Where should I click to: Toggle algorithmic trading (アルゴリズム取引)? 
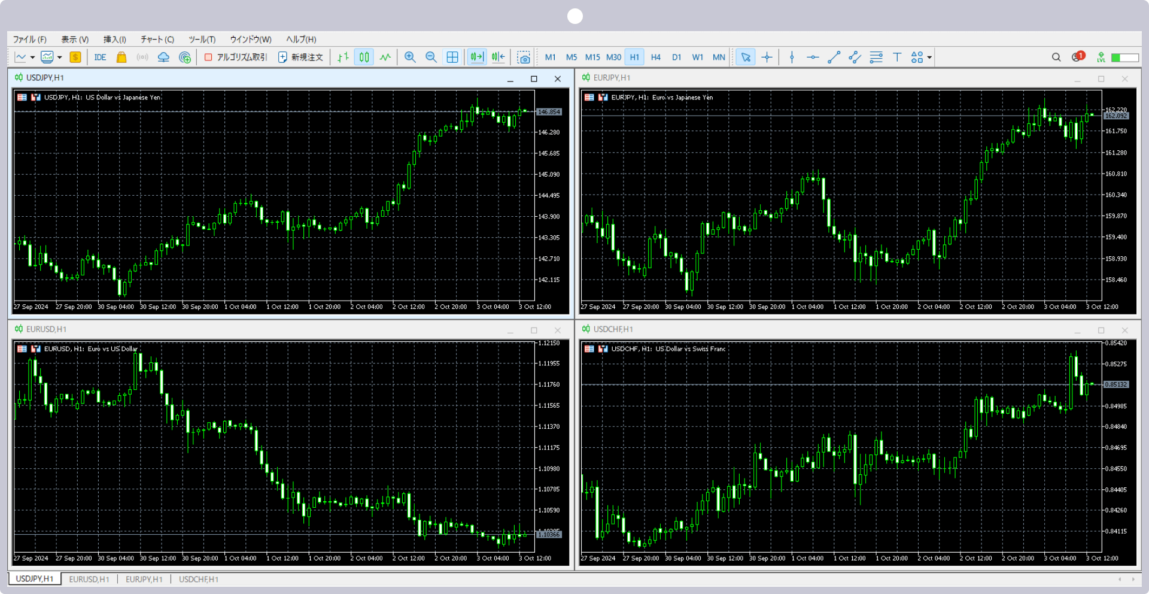pos(236,57)
